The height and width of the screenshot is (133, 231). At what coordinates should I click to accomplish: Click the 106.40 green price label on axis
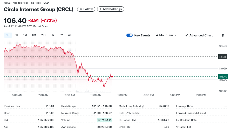coord(223,76)
